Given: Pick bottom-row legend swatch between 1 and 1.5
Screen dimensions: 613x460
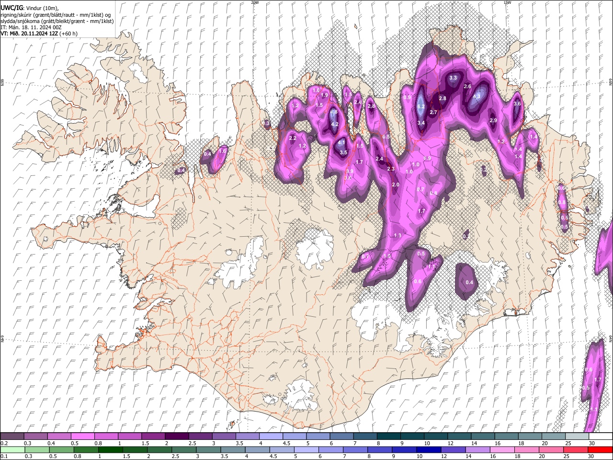Looking at the screenshot, I should point(110,449).
